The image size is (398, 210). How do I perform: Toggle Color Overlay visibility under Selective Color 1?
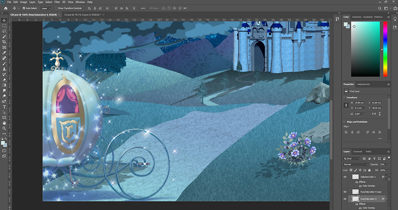pyautogui.click(x=360, y=186)
